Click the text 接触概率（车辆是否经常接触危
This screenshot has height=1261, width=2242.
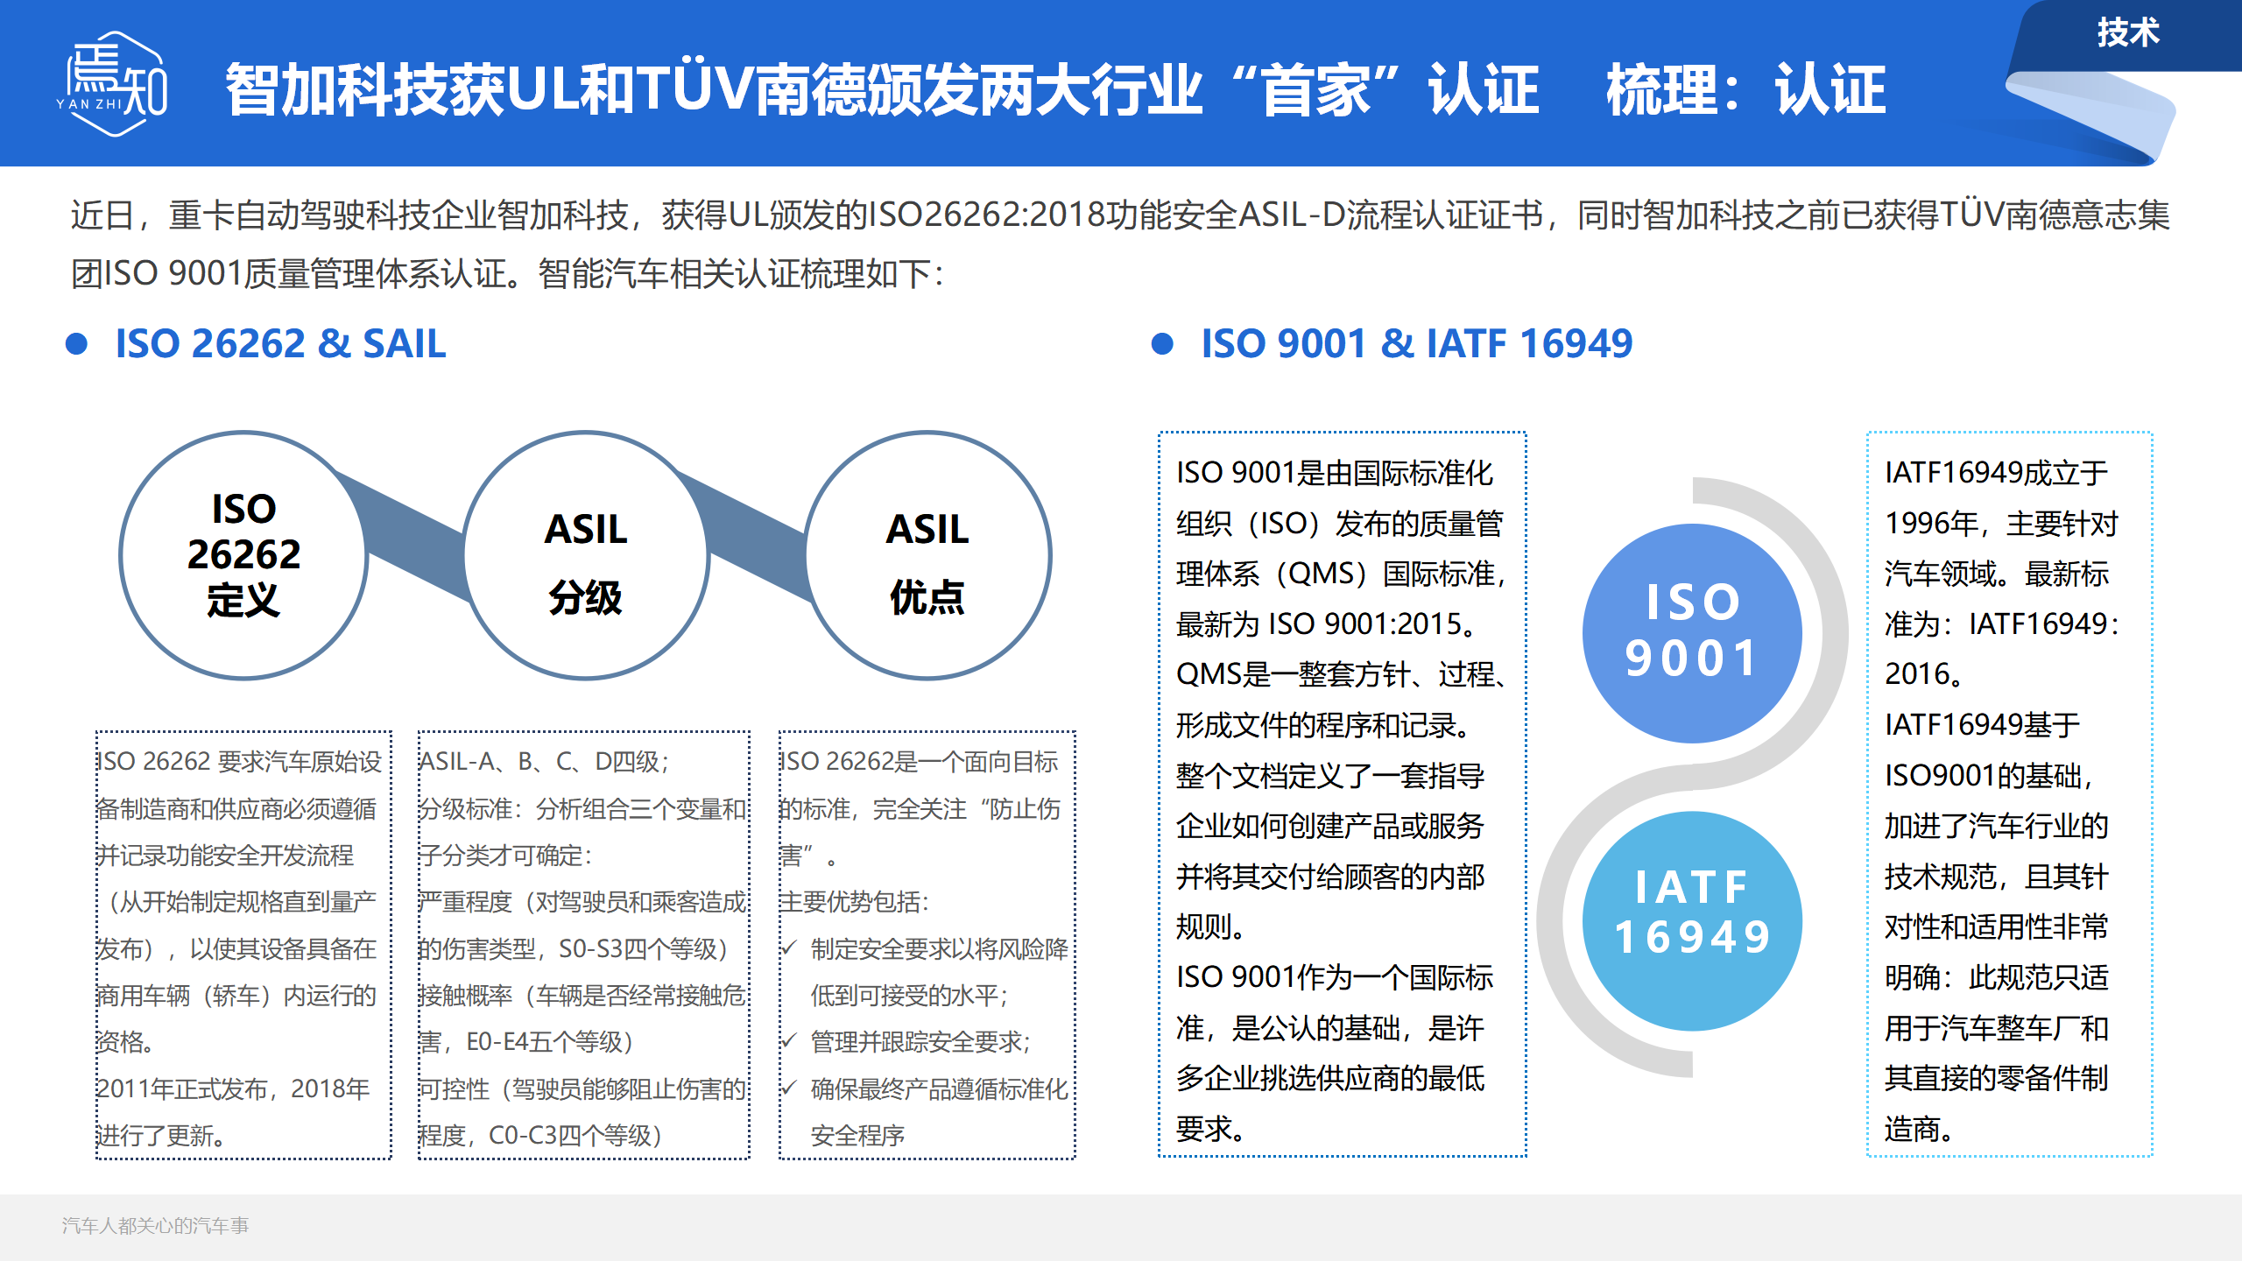click(x=582, y=995)
